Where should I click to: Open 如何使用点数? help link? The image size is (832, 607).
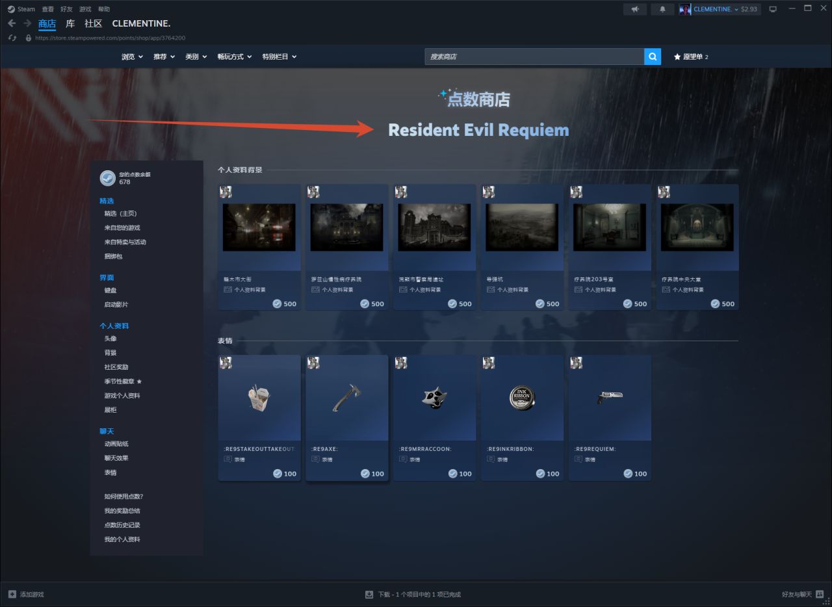pyautogui.click(x=123, y=496)
